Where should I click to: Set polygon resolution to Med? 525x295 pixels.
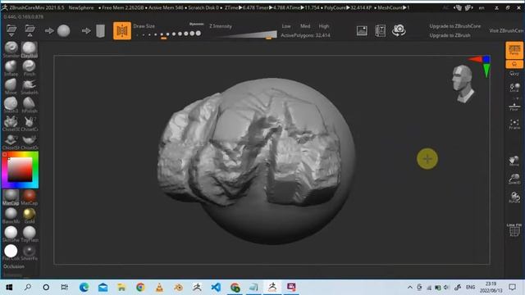[x=305, y=26]
